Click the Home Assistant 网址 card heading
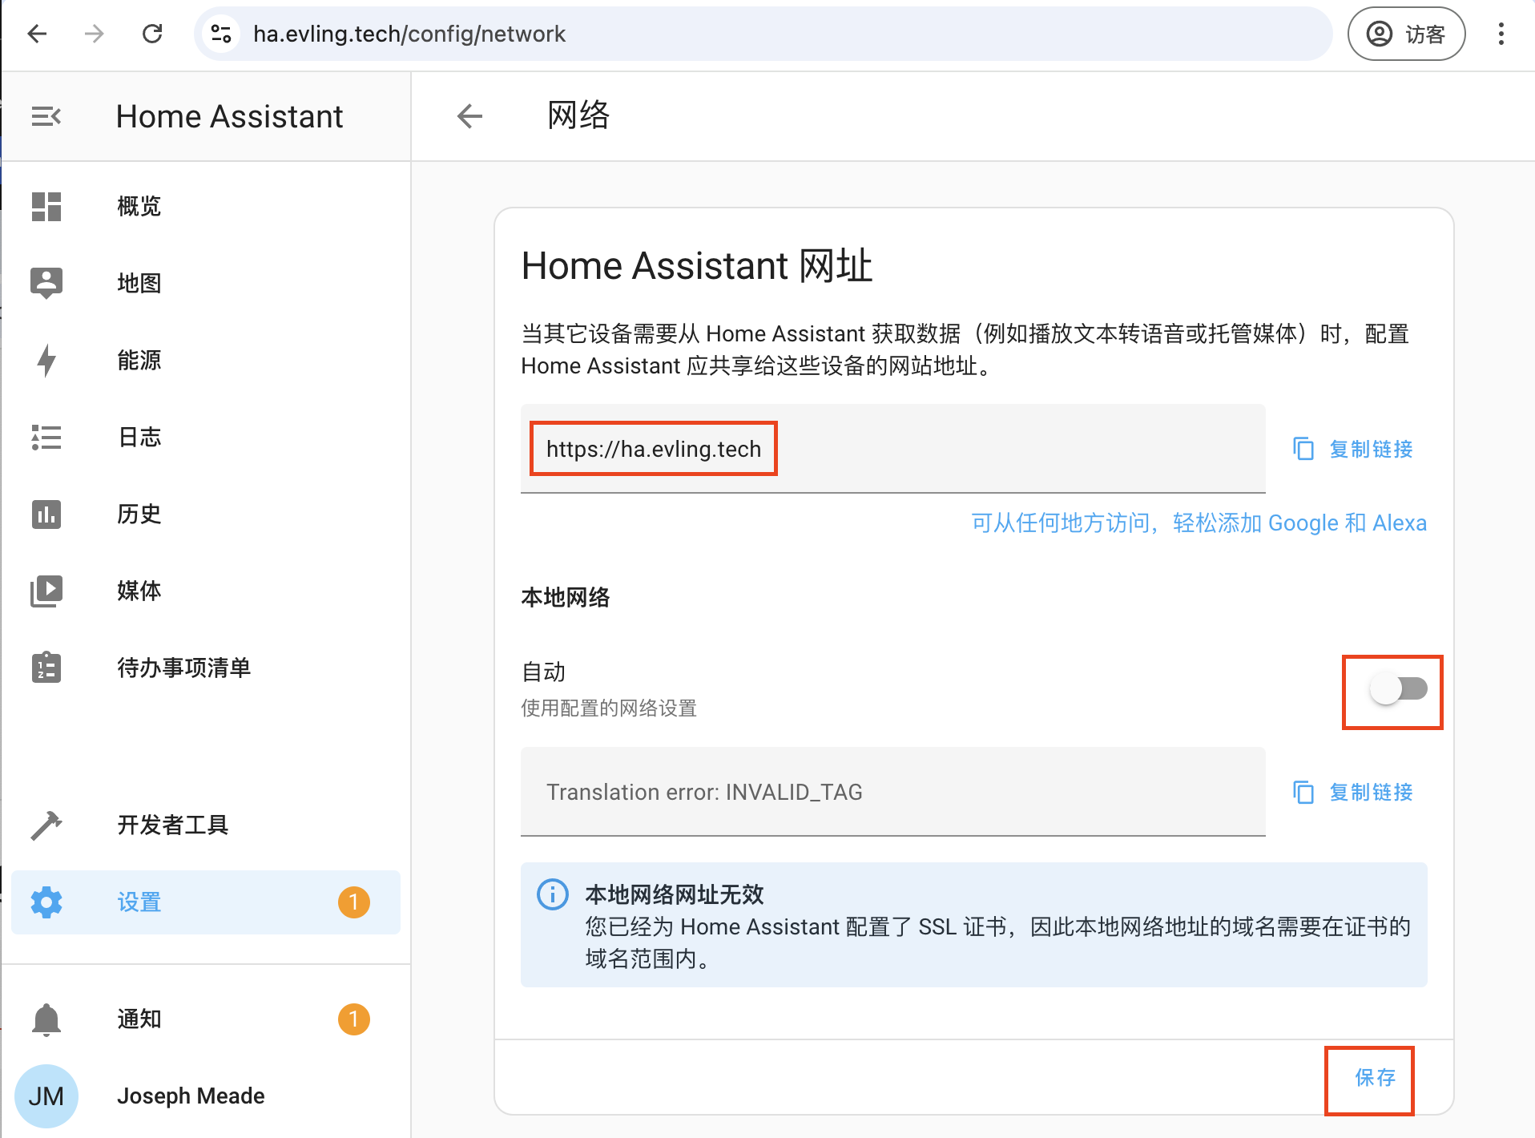The image size is (1535, 1138). click(x=696, y=265)
